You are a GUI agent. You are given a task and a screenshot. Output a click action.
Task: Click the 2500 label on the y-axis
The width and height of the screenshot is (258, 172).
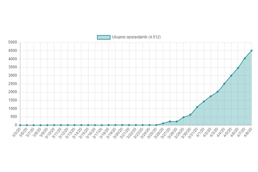[x=12, y=84]
